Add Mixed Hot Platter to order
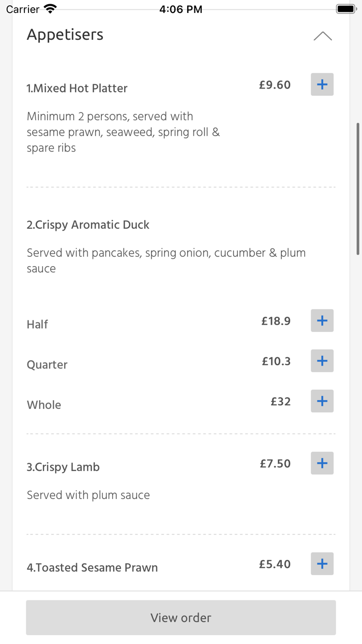 click(322, 84)
